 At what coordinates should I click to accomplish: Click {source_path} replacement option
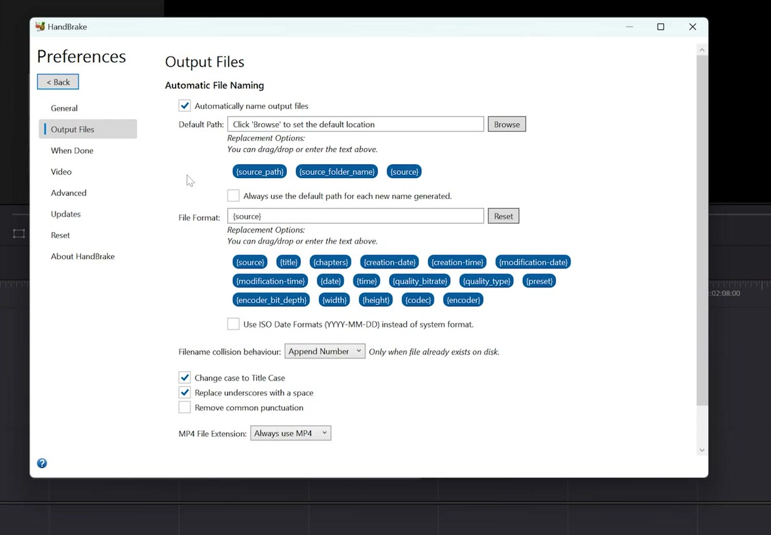click(260, 171)
